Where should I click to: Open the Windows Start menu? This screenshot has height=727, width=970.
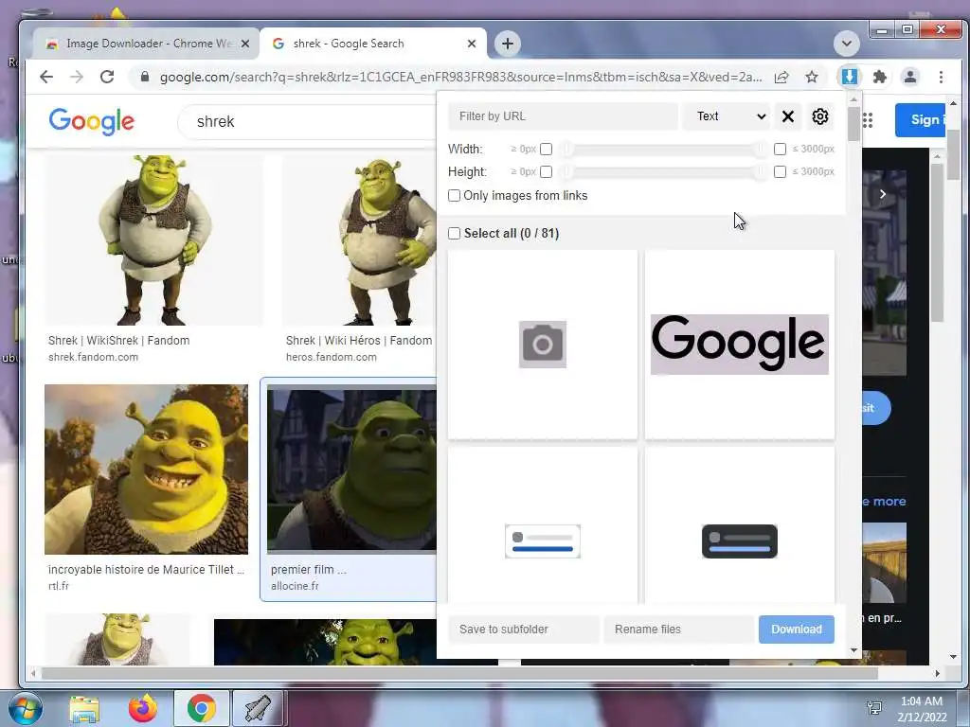[25, 708]
